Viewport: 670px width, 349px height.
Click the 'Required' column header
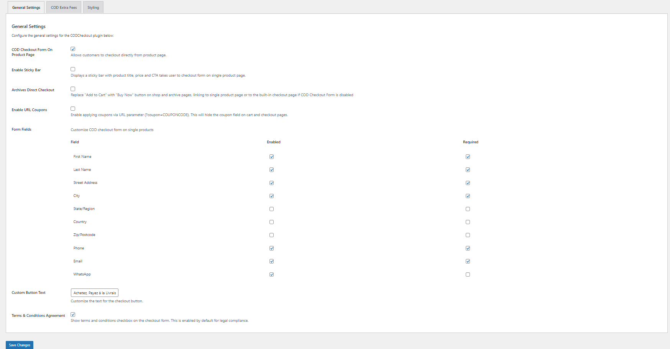coord(471,142)
